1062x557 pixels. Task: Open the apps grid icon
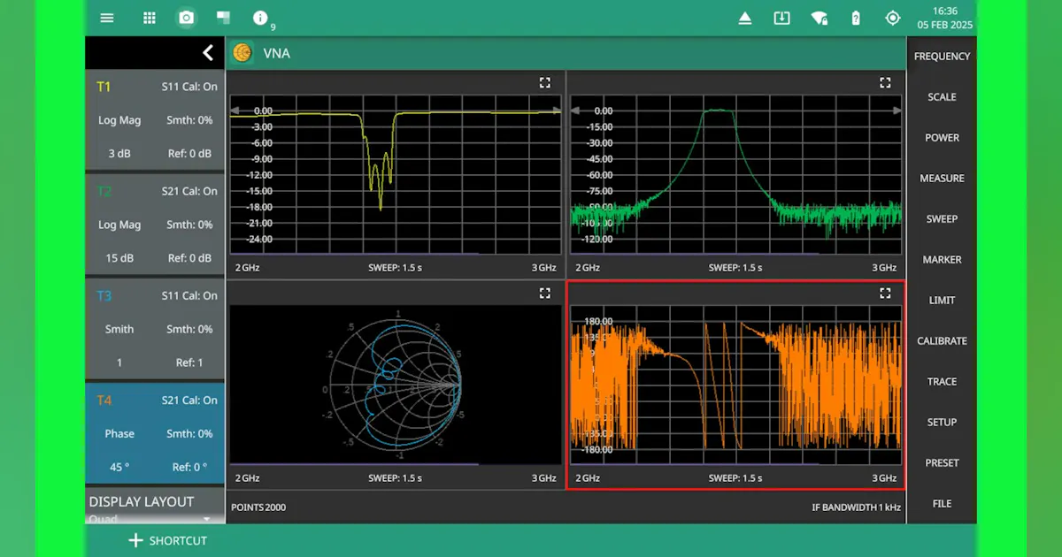[x=150, y=18]
